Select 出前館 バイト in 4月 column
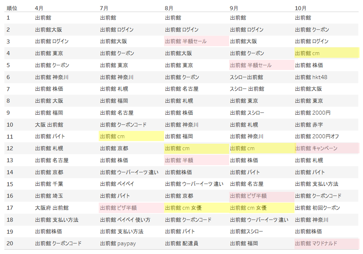Image resolution: width=363 pixels, height=254 pixels. pyautogui.click(x=50, y=136)
